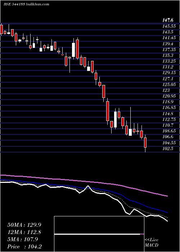Click the 143.5 price axis label
Viewport: 180px width, 252px height.
coord(168,32)
